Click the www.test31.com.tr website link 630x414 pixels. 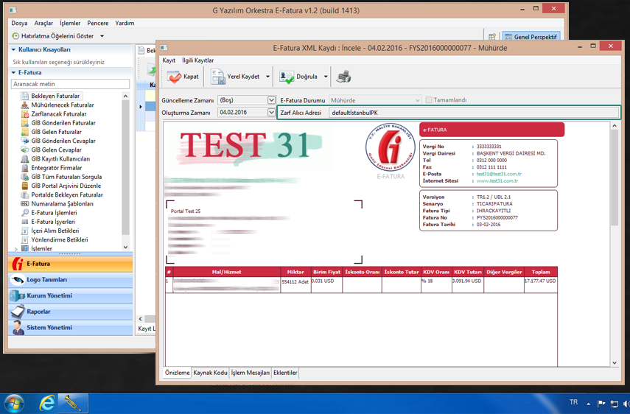tap(497, 180)
